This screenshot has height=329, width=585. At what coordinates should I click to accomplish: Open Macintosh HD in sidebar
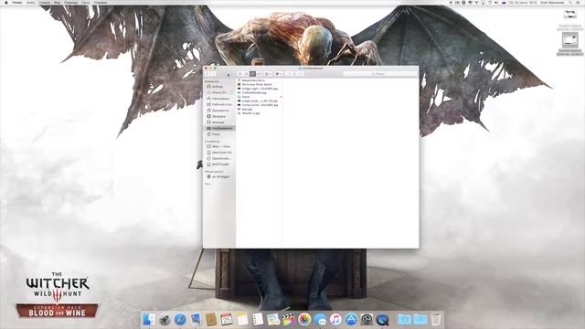point(218,153)
